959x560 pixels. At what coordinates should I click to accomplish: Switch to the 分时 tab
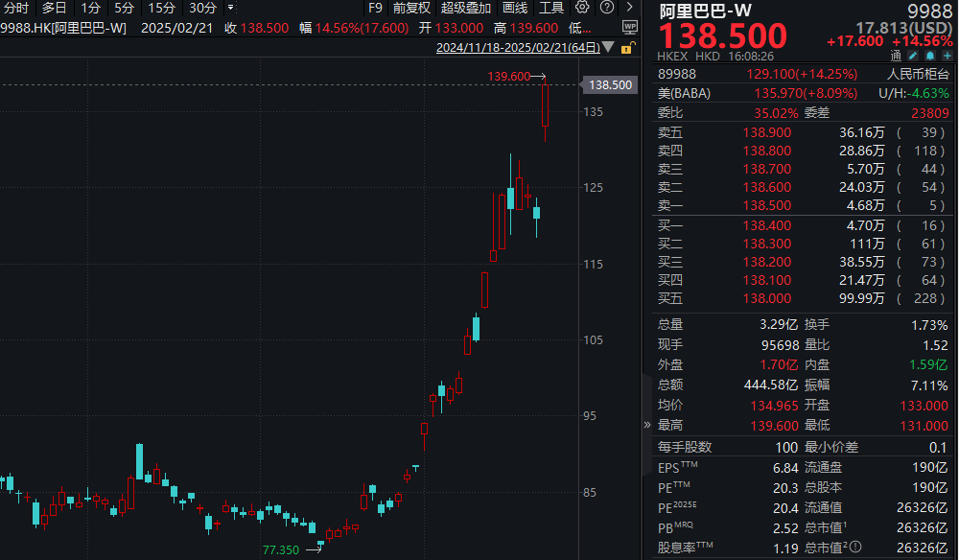(x=16, y=8)
